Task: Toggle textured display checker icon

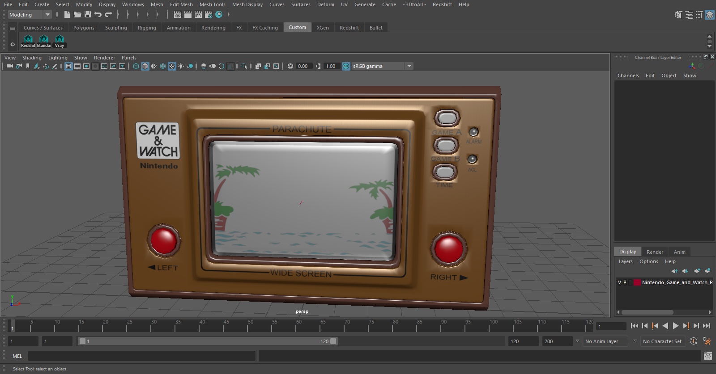Action: [172, 66]
